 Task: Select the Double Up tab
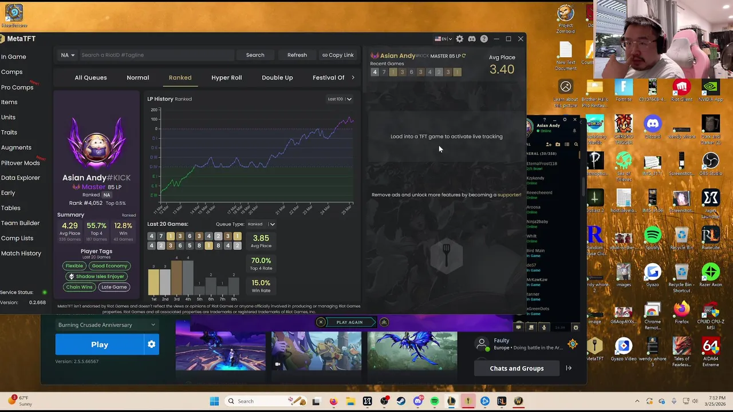277,78
